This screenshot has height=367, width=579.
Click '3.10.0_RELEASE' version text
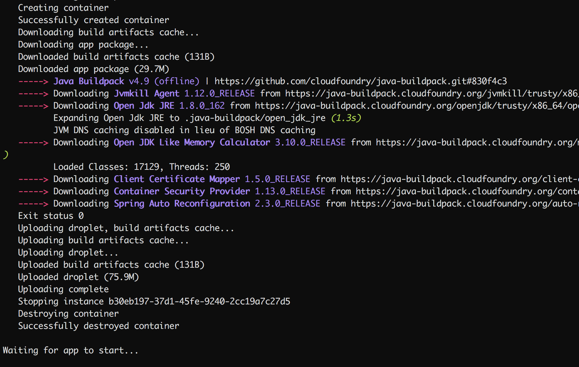pyautogui.click(x=310, y=142)
